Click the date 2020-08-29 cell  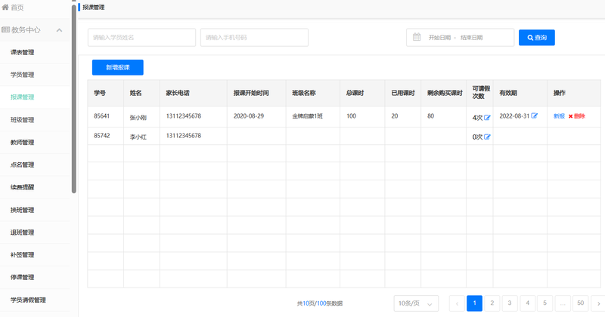point(249,116)
